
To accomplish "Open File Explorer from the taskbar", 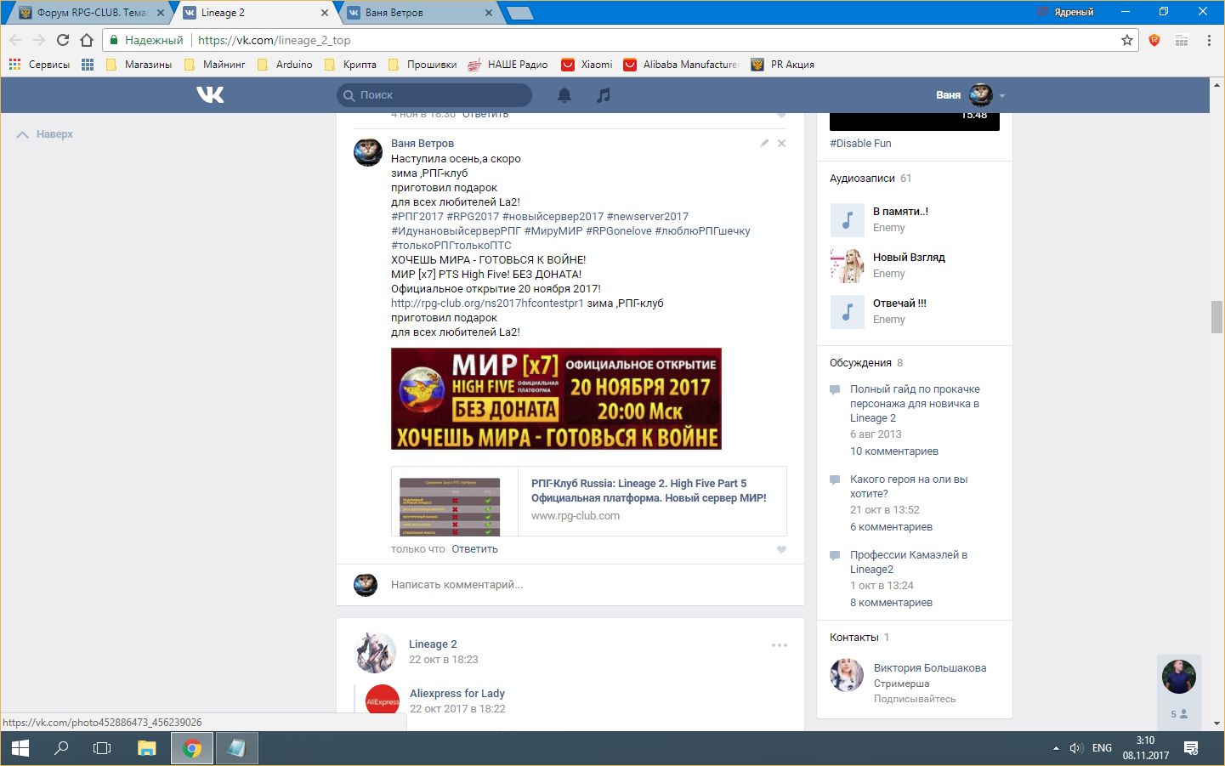I will (147, 748).
